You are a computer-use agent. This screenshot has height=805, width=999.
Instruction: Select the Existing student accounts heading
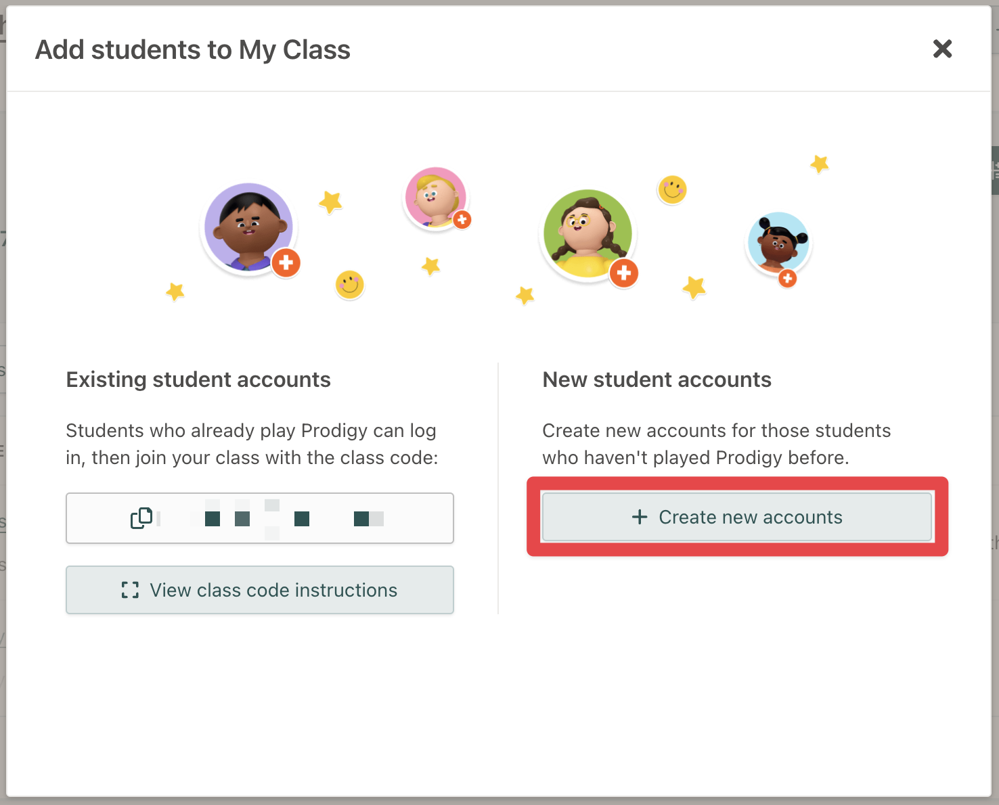pyautogui.click(x=198, y=379)
